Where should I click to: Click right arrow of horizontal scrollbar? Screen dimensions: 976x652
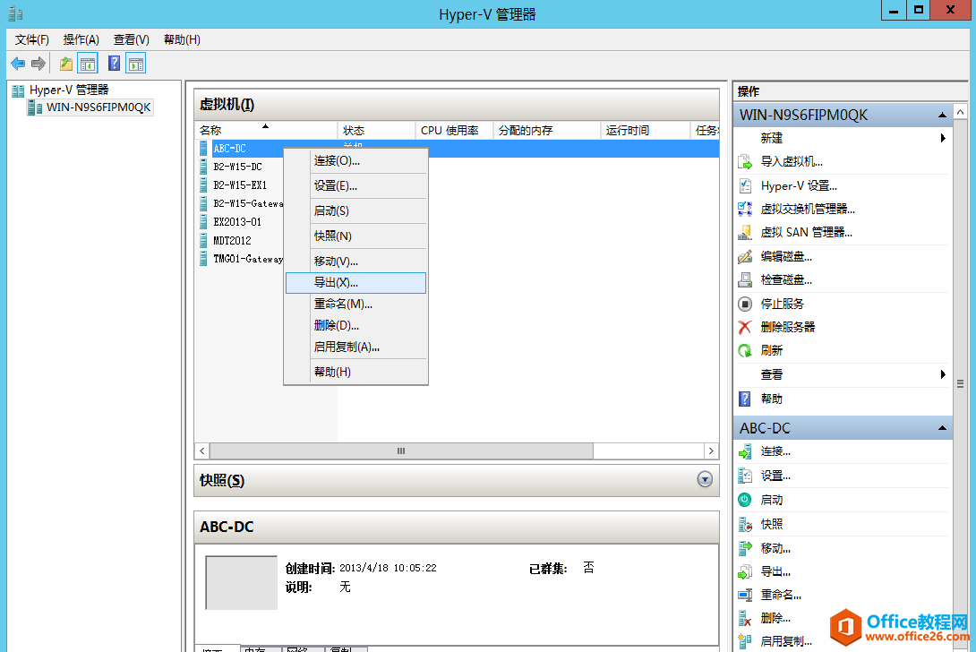pos(711,450)
